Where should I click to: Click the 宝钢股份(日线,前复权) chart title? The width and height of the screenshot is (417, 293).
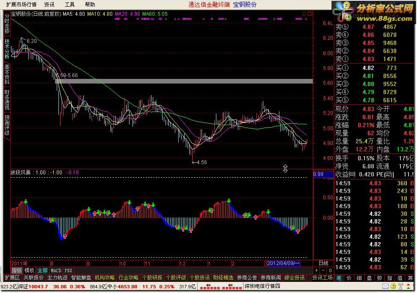[36, 14]
